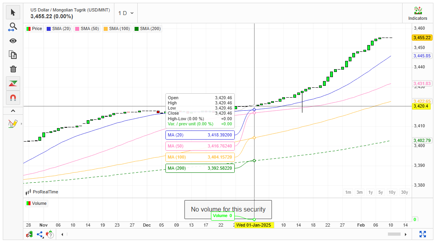The image size is (435, 242).
Task: Open the drawing pencil tool
Action: (x=13, y=124)
